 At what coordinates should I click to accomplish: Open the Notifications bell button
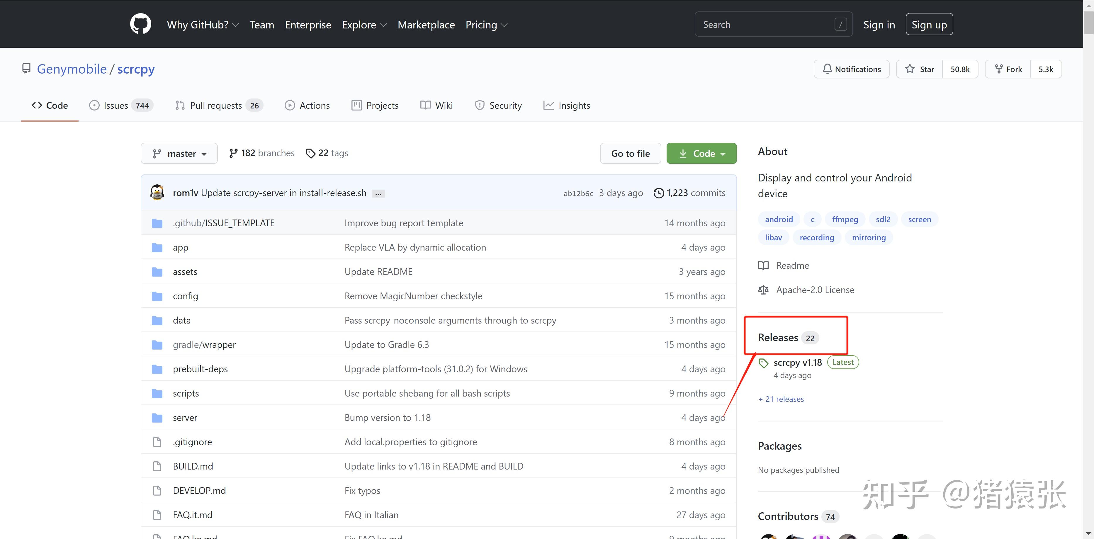click(852, 69)
